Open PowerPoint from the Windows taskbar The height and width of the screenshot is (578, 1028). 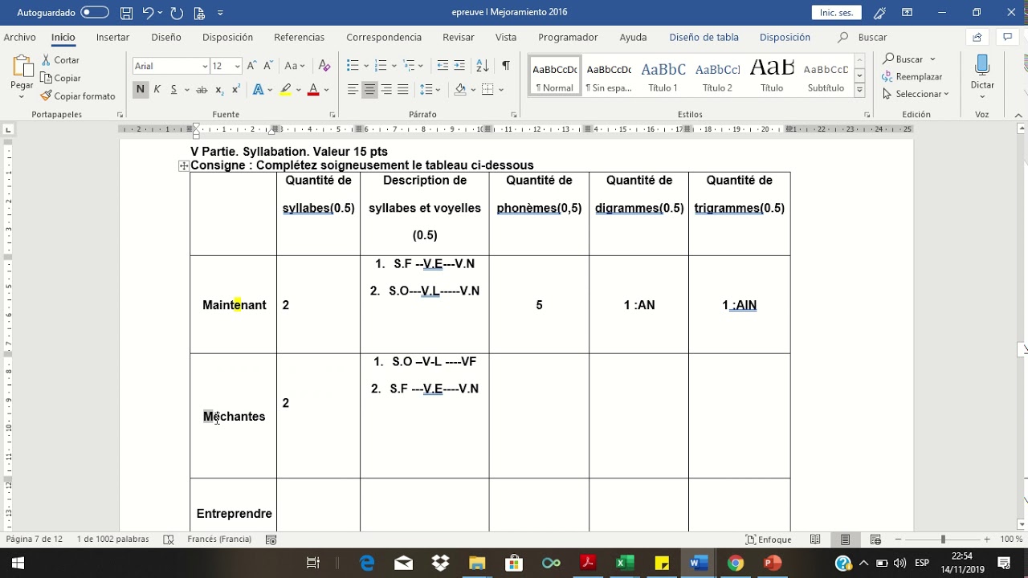point(773,563)
